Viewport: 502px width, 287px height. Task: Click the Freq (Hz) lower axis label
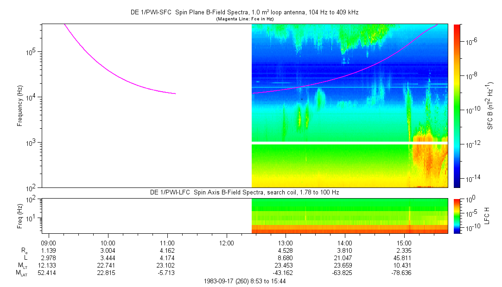click(20, 215)
